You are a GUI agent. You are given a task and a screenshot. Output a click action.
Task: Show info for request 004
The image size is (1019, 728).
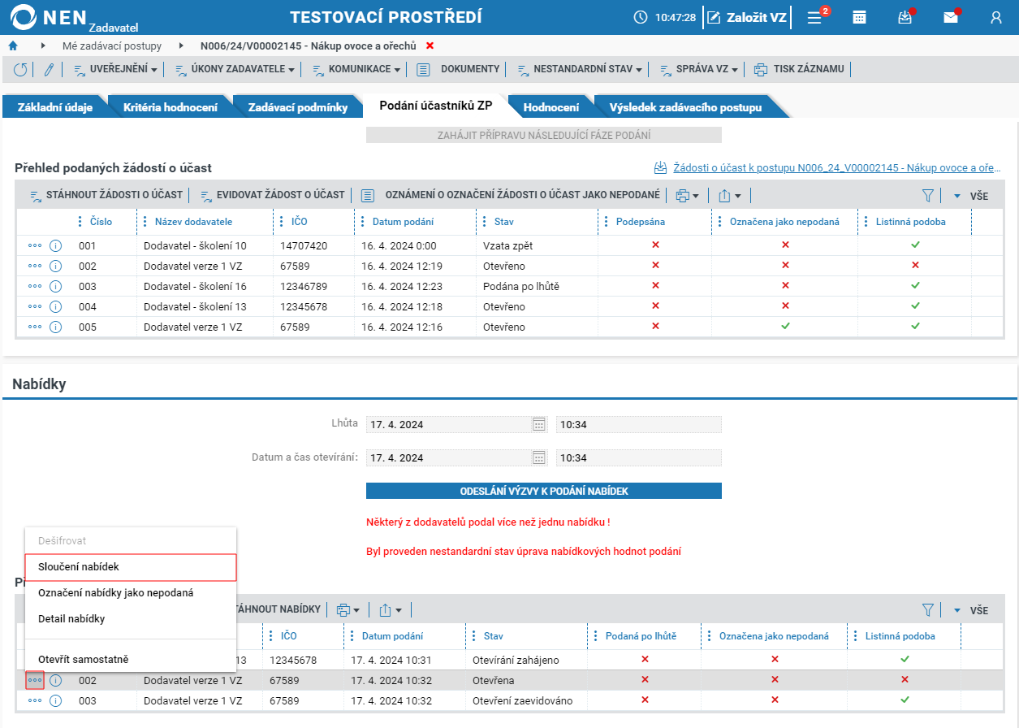(x=55, y=306)
